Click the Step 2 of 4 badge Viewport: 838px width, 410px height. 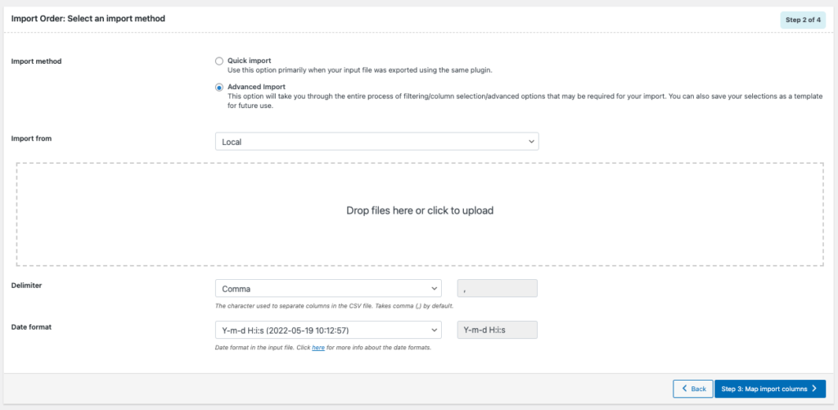[x=804, y=20]
